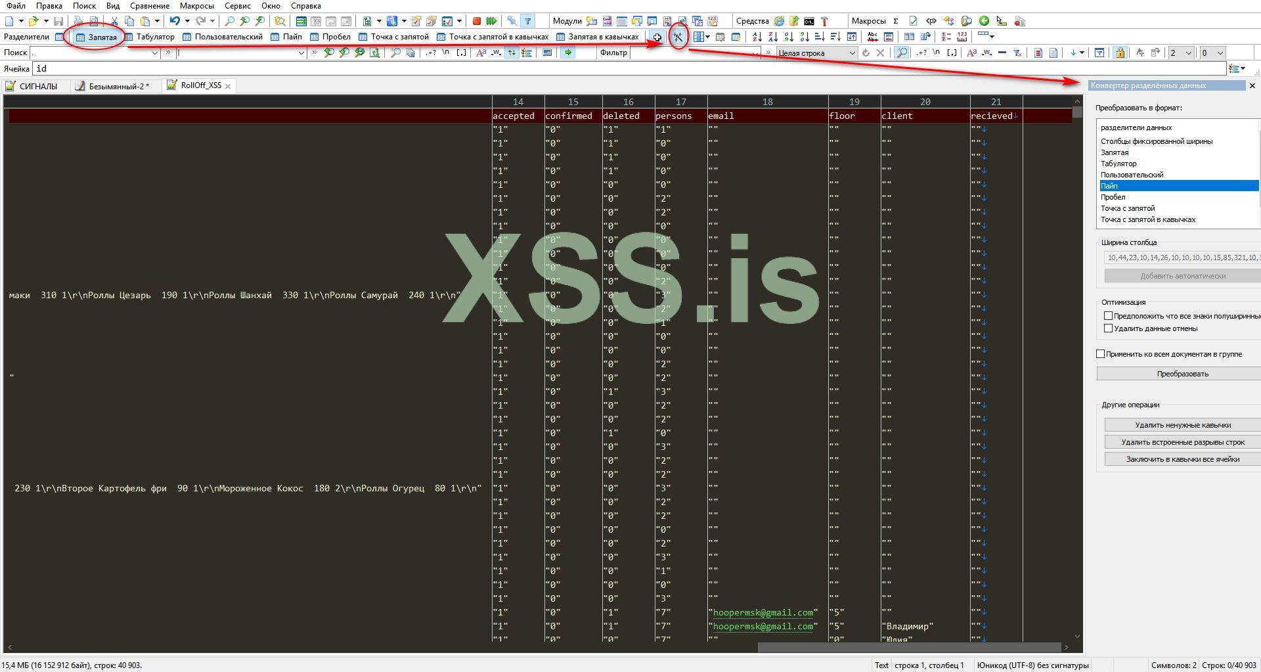Click 'Заключить в кавычки все ячейки' button
The image size is (1261, 672).
pyautogui.click(x=1183, y=459)
